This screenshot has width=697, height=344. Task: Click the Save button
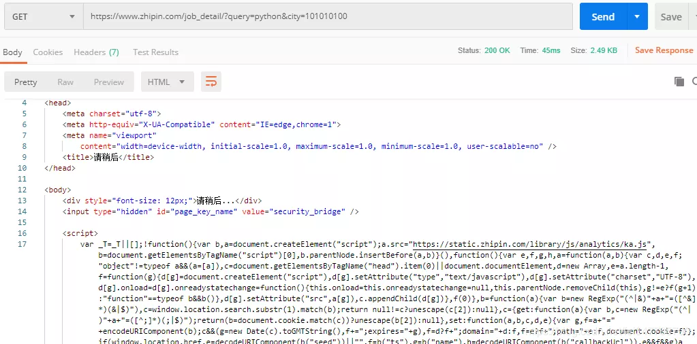(x=671, y=17)
